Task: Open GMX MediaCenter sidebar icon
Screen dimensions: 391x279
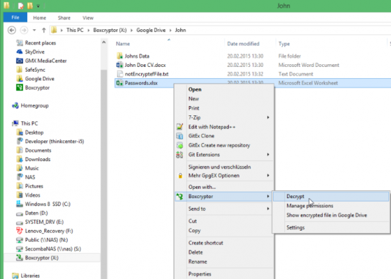Action: (19, 60)
